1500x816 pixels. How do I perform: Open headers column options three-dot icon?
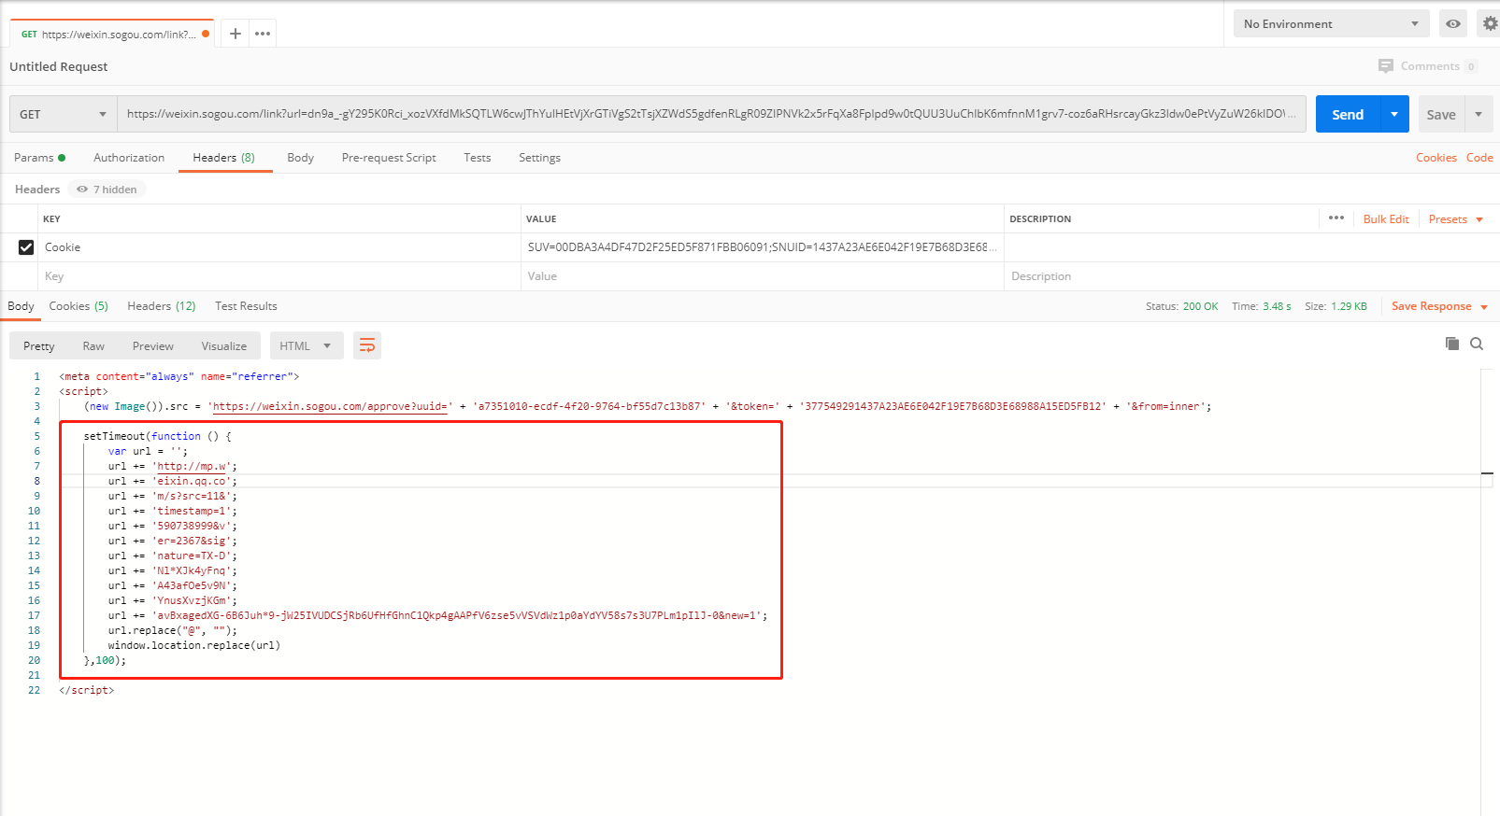[1336, 218]
